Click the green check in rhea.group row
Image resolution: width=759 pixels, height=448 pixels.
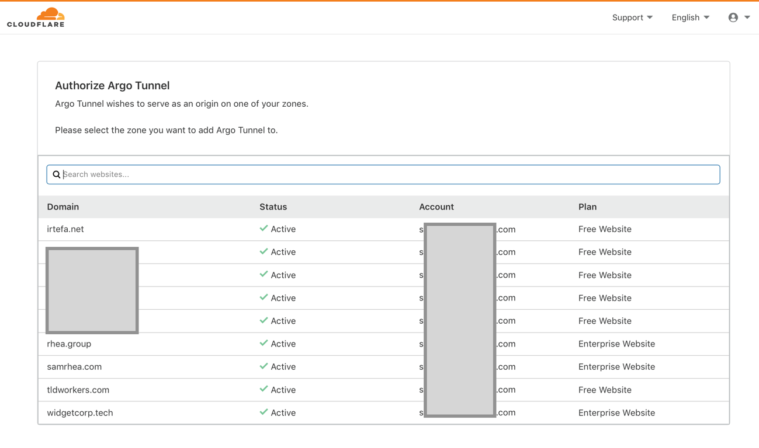coord(264,344)
